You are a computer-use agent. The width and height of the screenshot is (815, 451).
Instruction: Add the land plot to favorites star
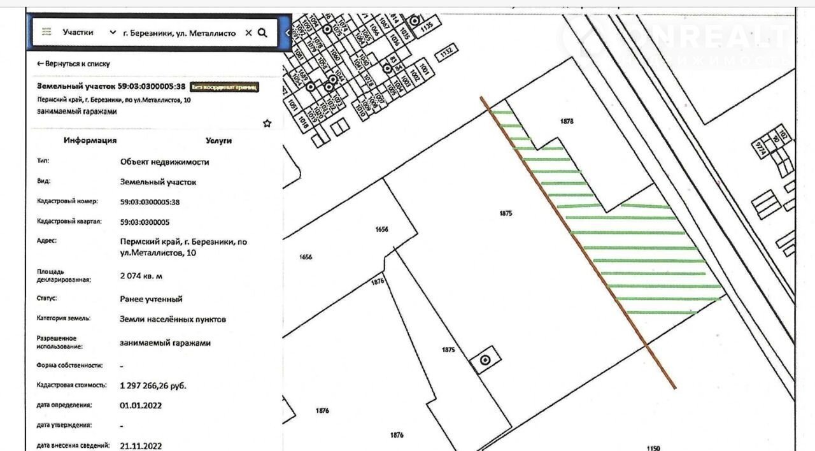pos(267,123)
